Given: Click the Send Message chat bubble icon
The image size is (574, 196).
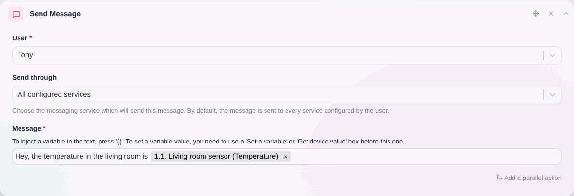Looking at the screenshot, I should (16, 14).
